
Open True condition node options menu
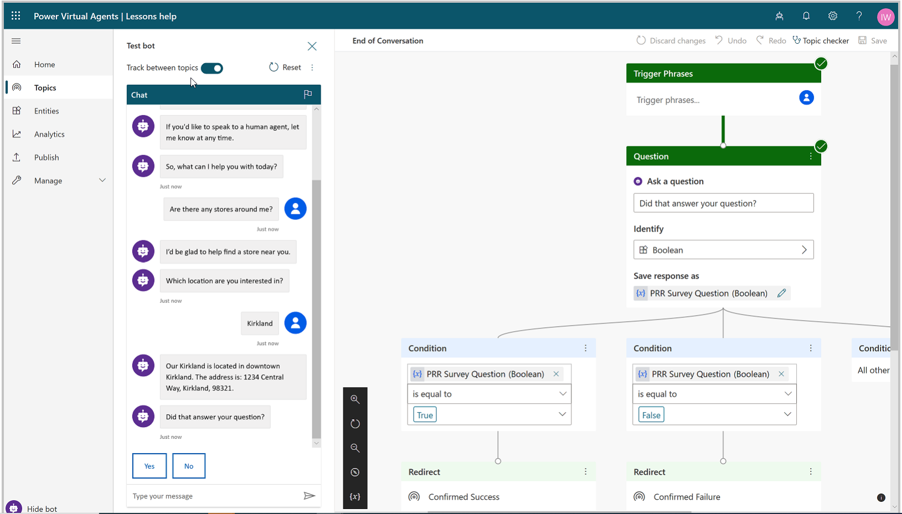[585, 348]
